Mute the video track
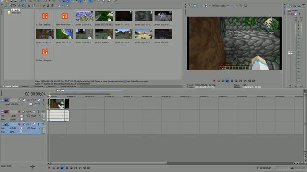 (39, 100)
